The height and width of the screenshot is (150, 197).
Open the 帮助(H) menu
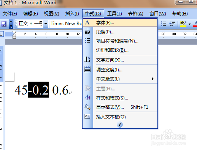(x=180, y=14)
